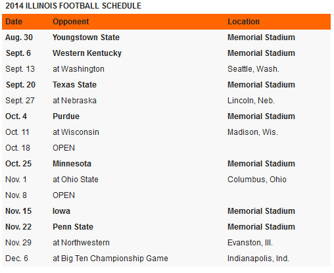Viewport: 334px width, 273px height.
Task: Click the Location column header
Action: pos(243,22)
